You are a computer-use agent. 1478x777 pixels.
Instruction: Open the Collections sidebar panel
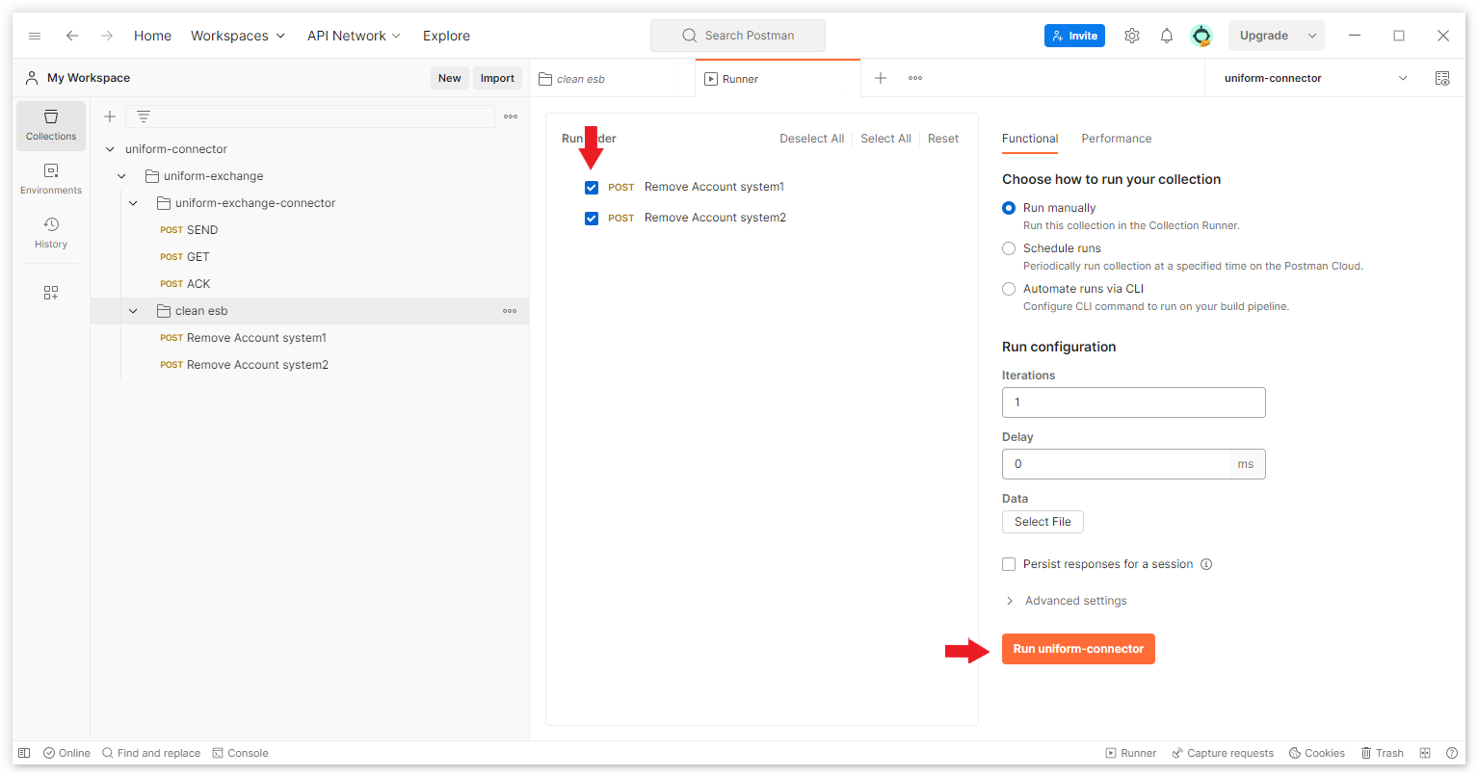pyautogui.click(x=50, y=125)
